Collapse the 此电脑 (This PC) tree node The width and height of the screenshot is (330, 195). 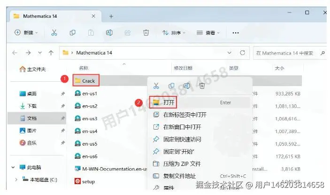13,167
